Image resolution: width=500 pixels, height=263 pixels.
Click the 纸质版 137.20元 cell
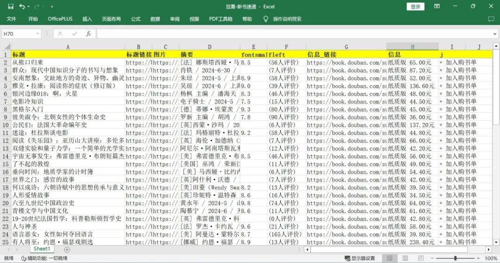point(412,125)
